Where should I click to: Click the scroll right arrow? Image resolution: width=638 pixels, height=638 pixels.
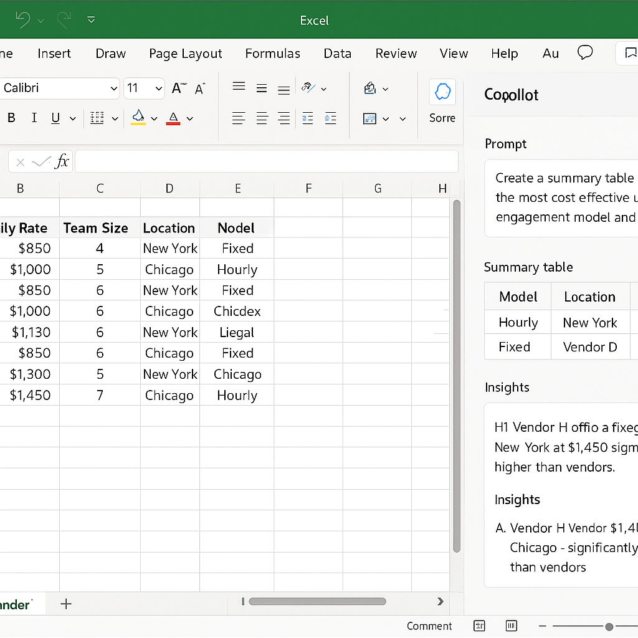click(x=440, y=601)
